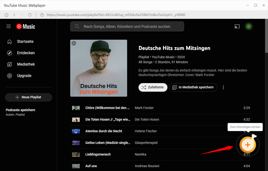Viewport: 268px width, 171px height.
Task: Click the search field for songs
Action: 127,26
